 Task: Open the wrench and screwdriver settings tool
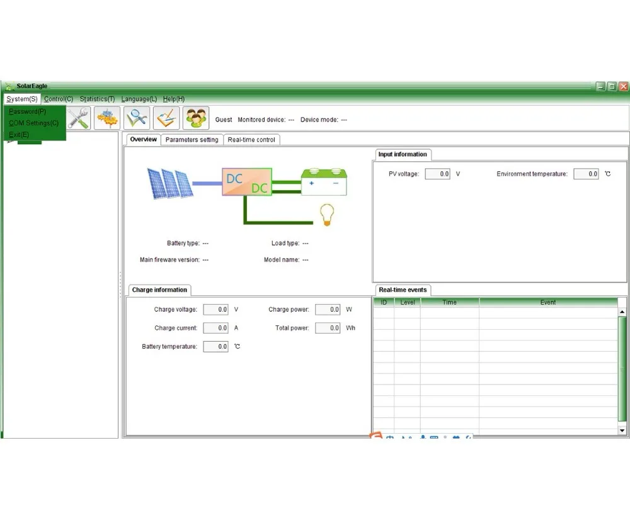tap(79, 118)
